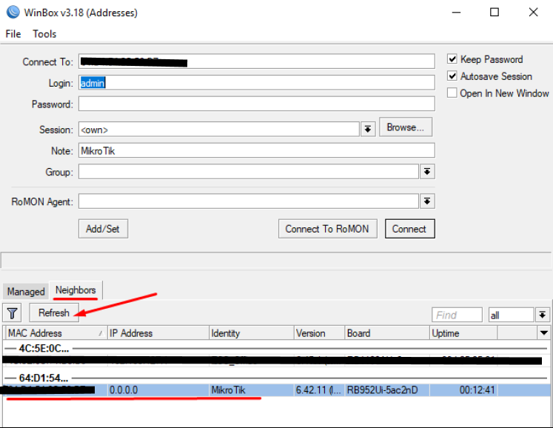
Task: Open the neighbors filter funnel icon
Action: pyautogui.click(x=13, y=313)
